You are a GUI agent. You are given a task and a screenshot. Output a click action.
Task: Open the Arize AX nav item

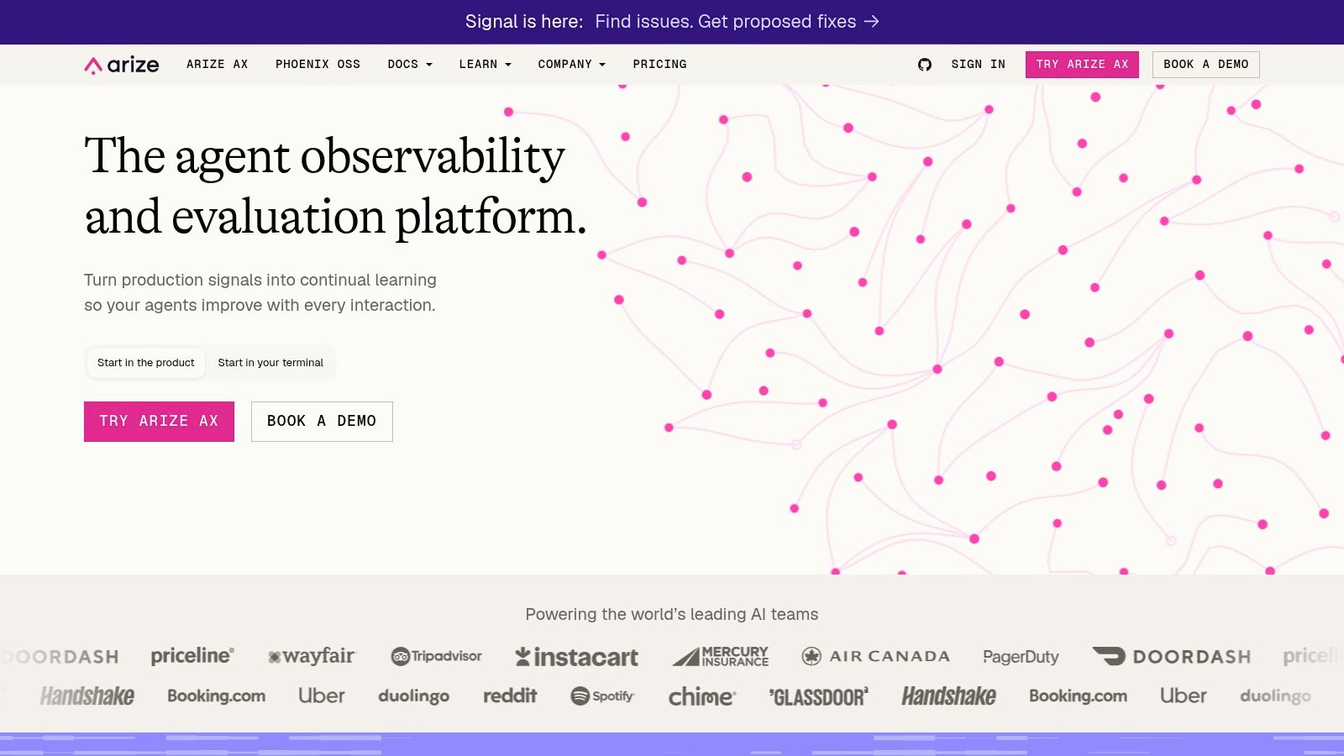pos(218,65)
